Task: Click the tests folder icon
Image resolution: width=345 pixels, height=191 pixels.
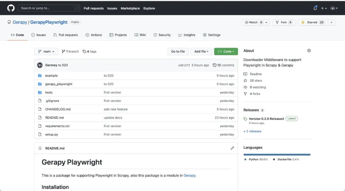Action: 40,92
